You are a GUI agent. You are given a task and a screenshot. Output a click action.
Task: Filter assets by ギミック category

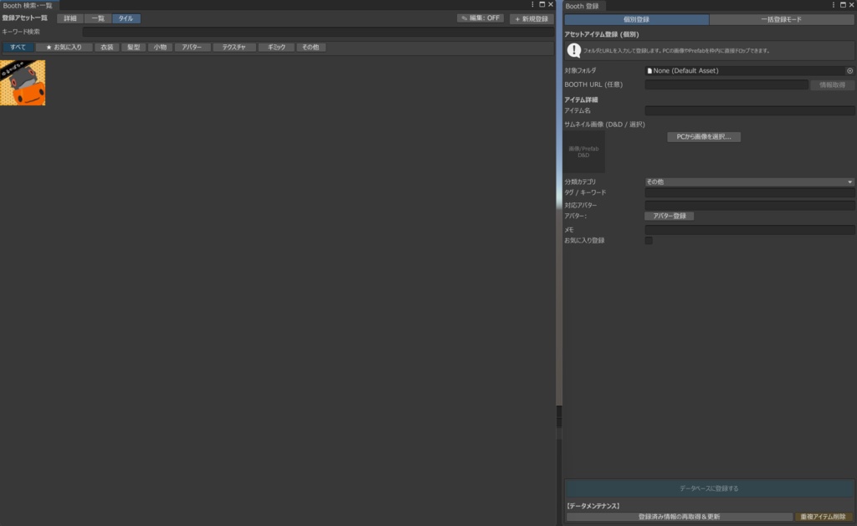point(276,48)
